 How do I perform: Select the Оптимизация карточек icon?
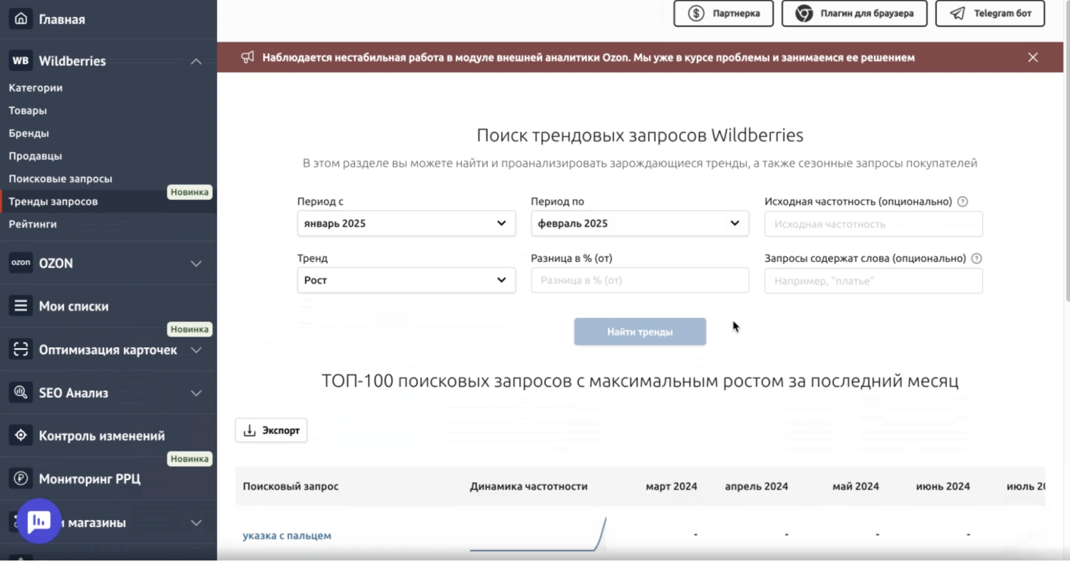pyautogui.click(x=20, y=350)
